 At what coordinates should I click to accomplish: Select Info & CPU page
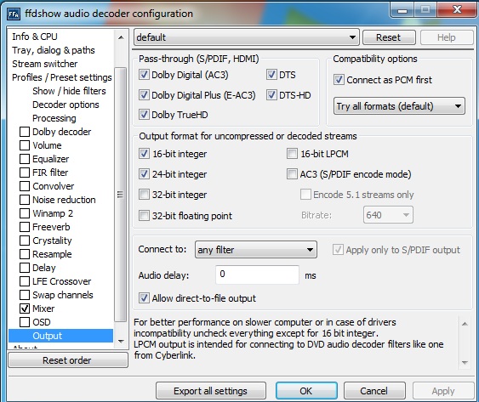(x=35, y=37)
